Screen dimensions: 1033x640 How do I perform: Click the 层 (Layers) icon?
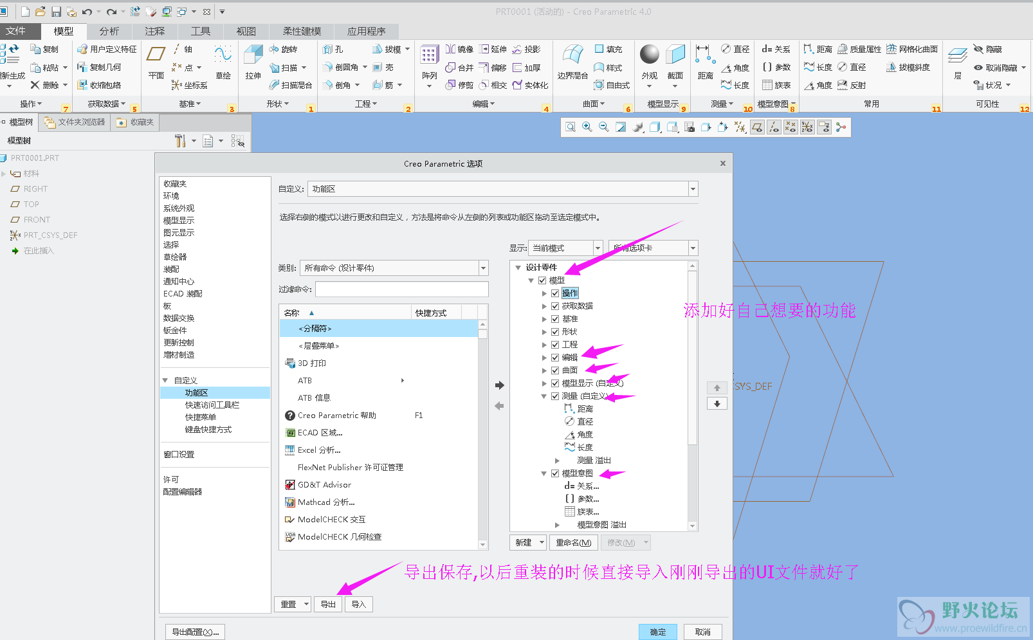tap(958, 56)
